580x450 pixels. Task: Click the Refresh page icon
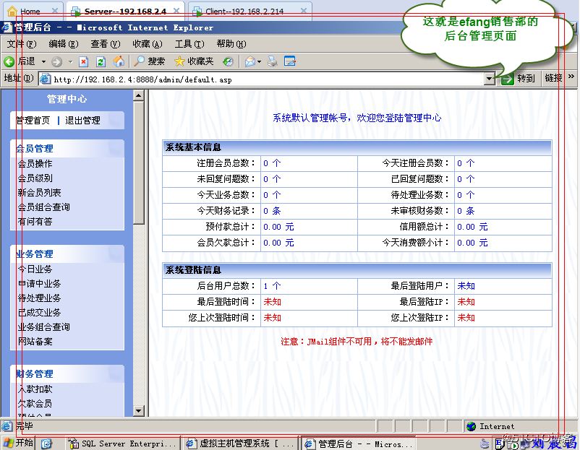point(101,61)
